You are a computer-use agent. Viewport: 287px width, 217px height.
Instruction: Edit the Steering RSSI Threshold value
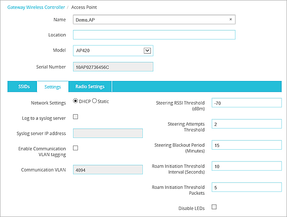[x=246, y=103]
